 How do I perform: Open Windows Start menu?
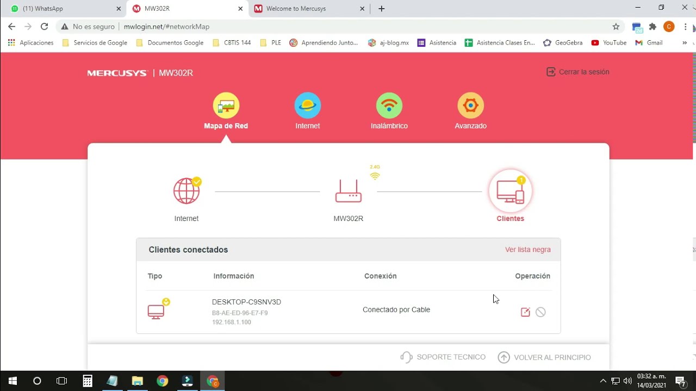(13, 381)
